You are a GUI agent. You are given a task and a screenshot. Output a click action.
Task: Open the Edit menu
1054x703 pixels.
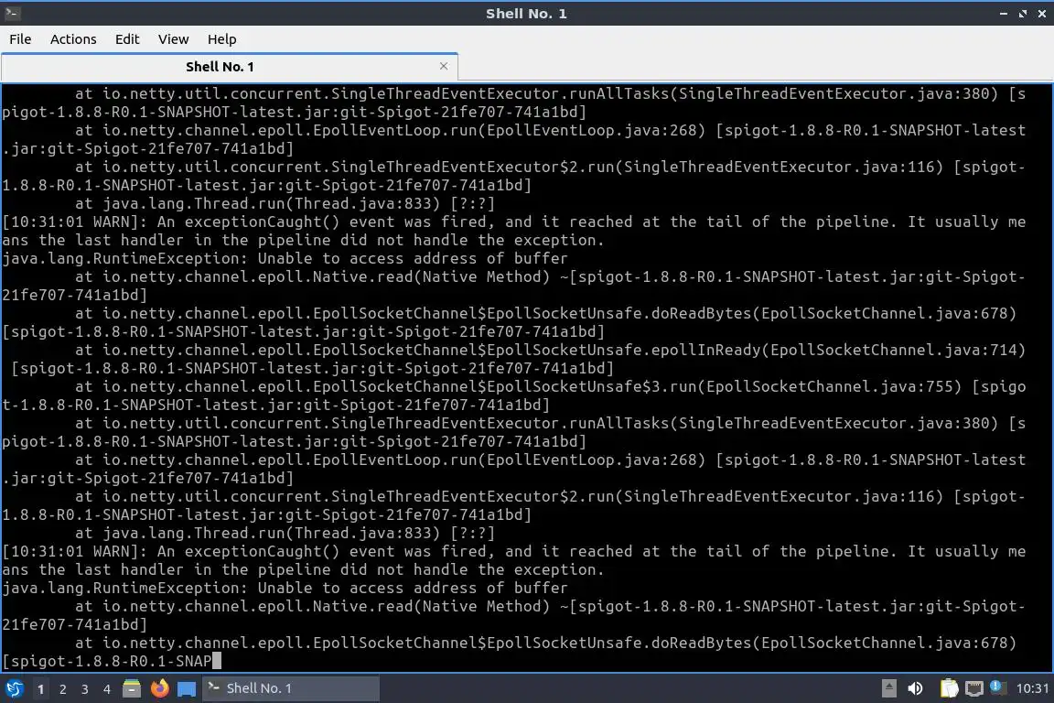point(127,39)
